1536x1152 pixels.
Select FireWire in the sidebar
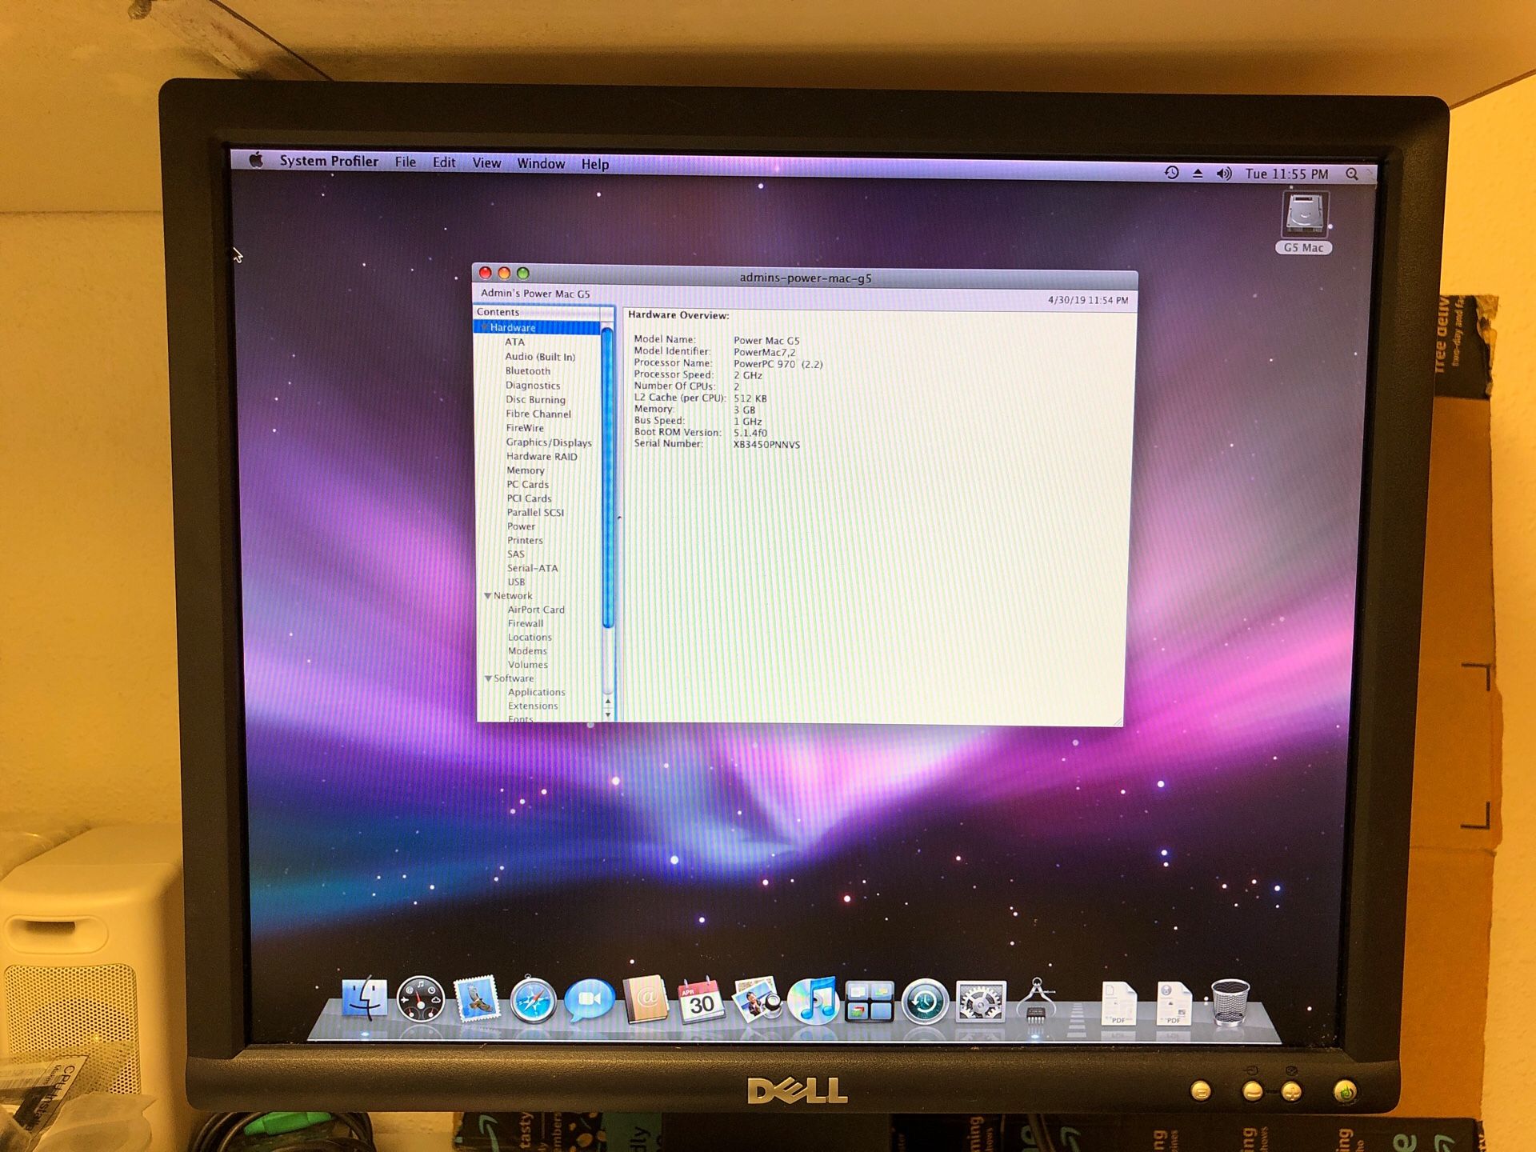click(525, 428)
